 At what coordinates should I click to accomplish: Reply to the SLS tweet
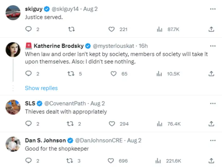click(29, 124)
